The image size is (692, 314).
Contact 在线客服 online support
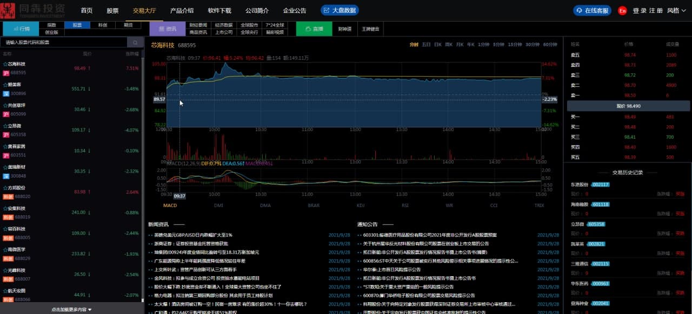point(593,10)
